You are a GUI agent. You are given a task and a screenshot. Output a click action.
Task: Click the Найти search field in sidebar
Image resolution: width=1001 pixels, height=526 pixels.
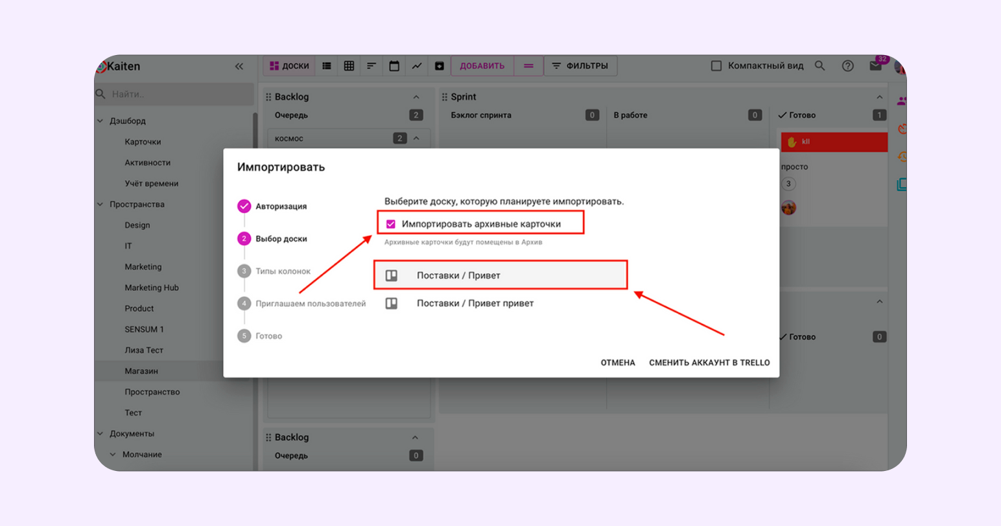point(174,94)
